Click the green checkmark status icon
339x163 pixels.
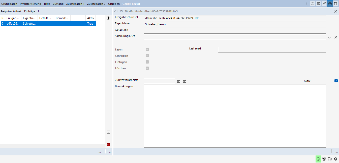tap(318, 159)
